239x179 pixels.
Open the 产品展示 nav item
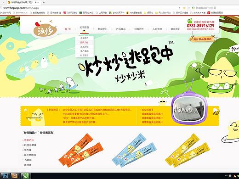coord(120,29)
